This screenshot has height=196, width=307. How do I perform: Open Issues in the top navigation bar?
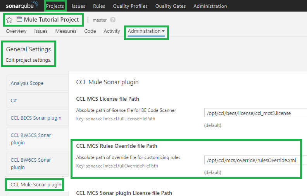[x=78, y=6]
